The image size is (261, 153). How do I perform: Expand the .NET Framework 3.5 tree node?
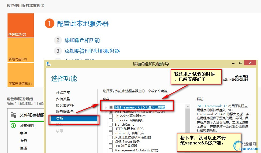click(x=106, y=107)
